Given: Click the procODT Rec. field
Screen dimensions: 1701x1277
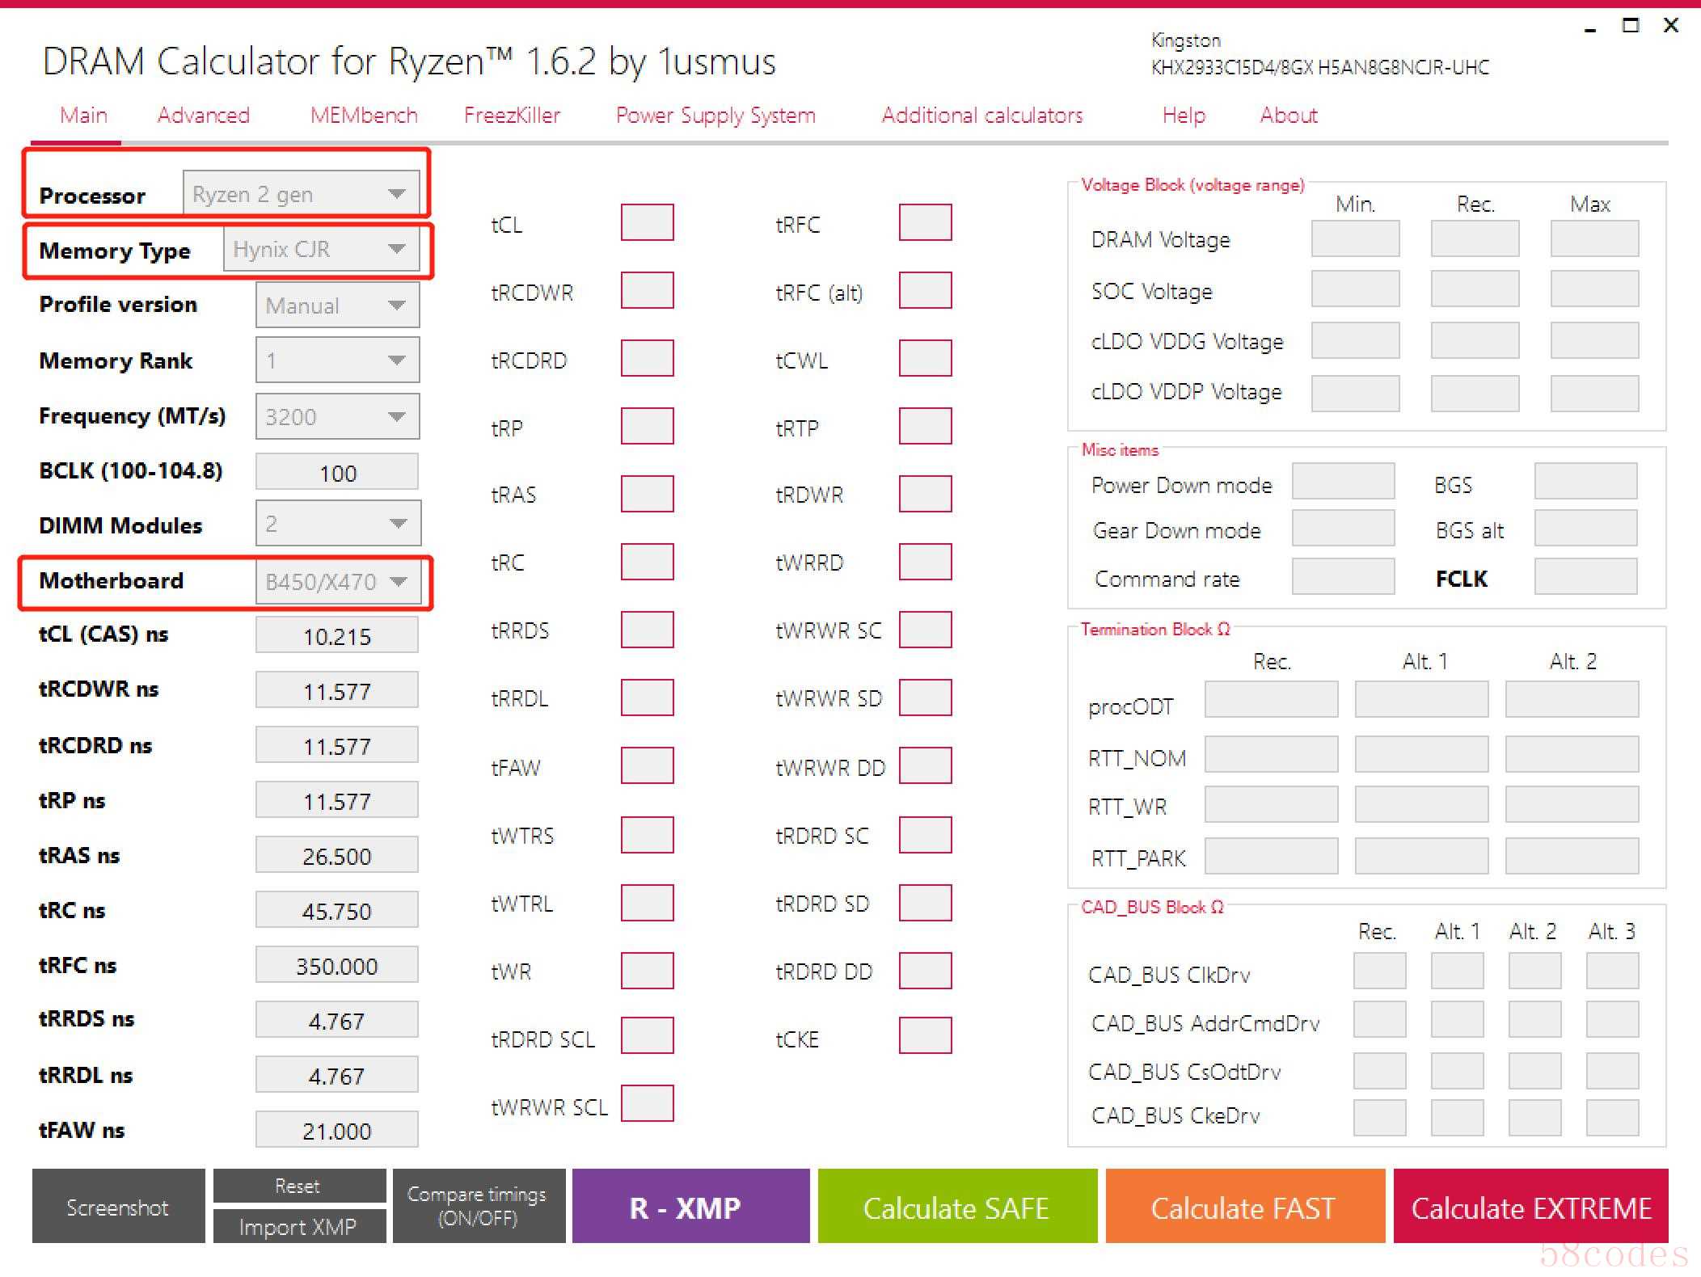Looking at the screenshot, I should (1271, 699).
